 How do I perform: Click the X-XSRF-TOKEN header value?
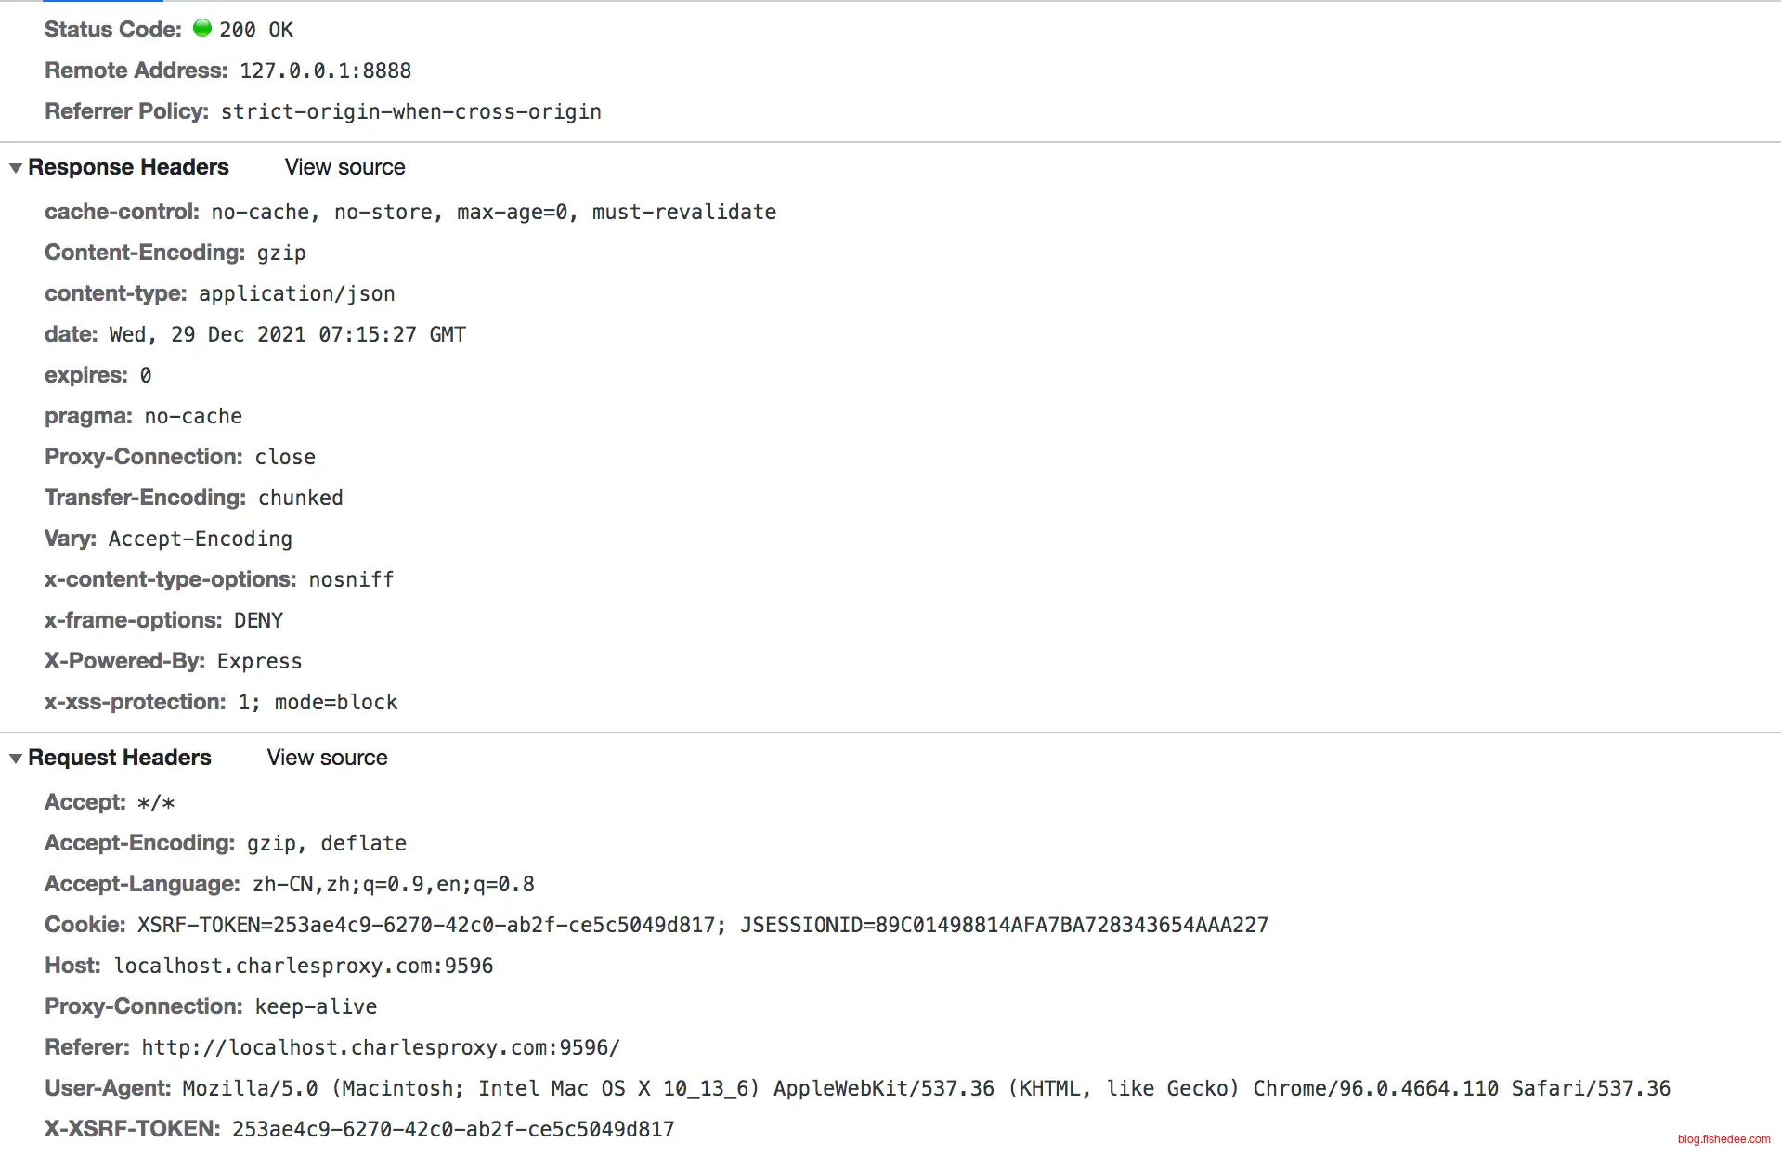click(453, 1129)
